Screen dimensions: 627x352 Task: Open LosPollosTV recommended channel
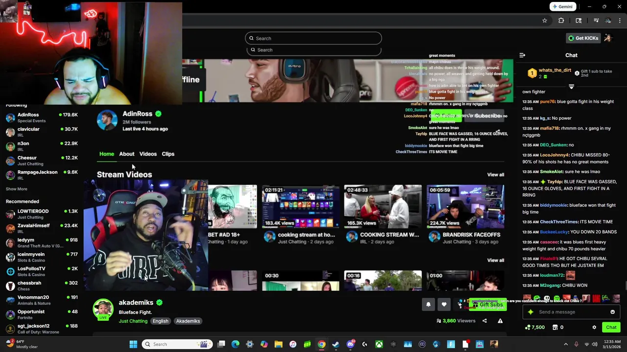coord(42,271)
